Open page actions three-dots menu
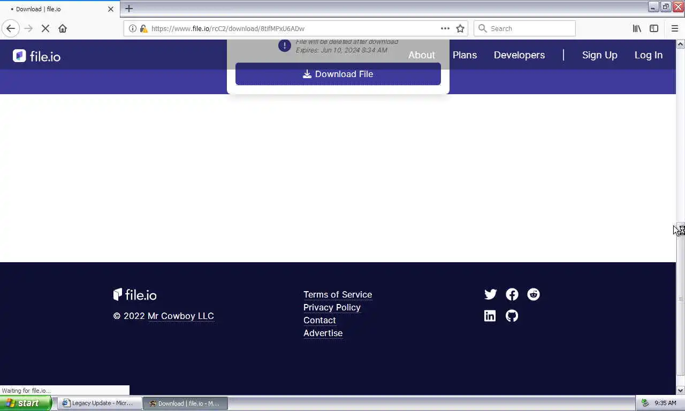The image size is (685, 411). (x=445, y=28)
